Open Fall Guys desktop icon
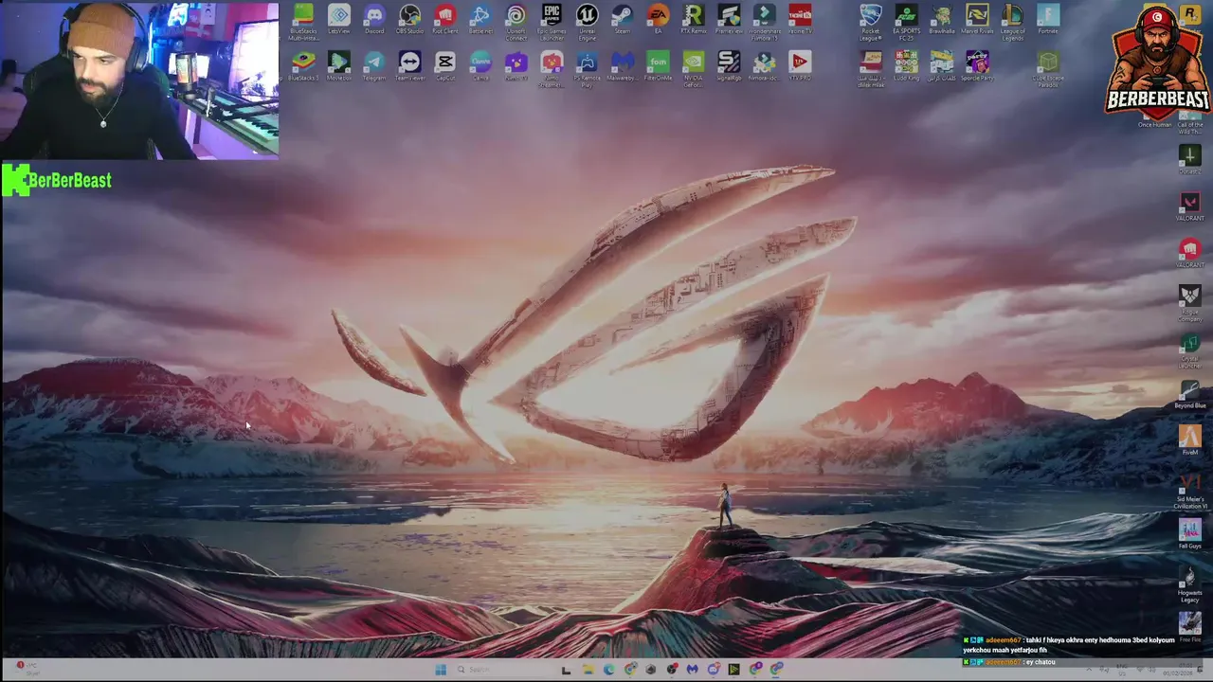The image size is (1213, 682). [1189, 534]
